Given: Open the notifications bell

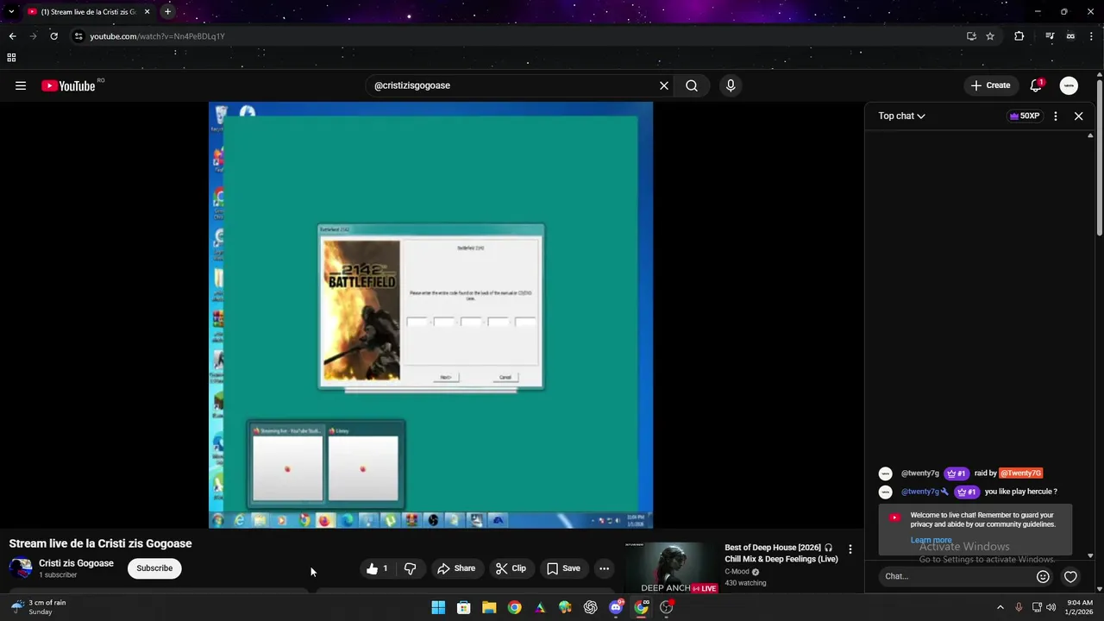Looking at the screenshot, I should pyautogui.click(x=1036, y=85).
